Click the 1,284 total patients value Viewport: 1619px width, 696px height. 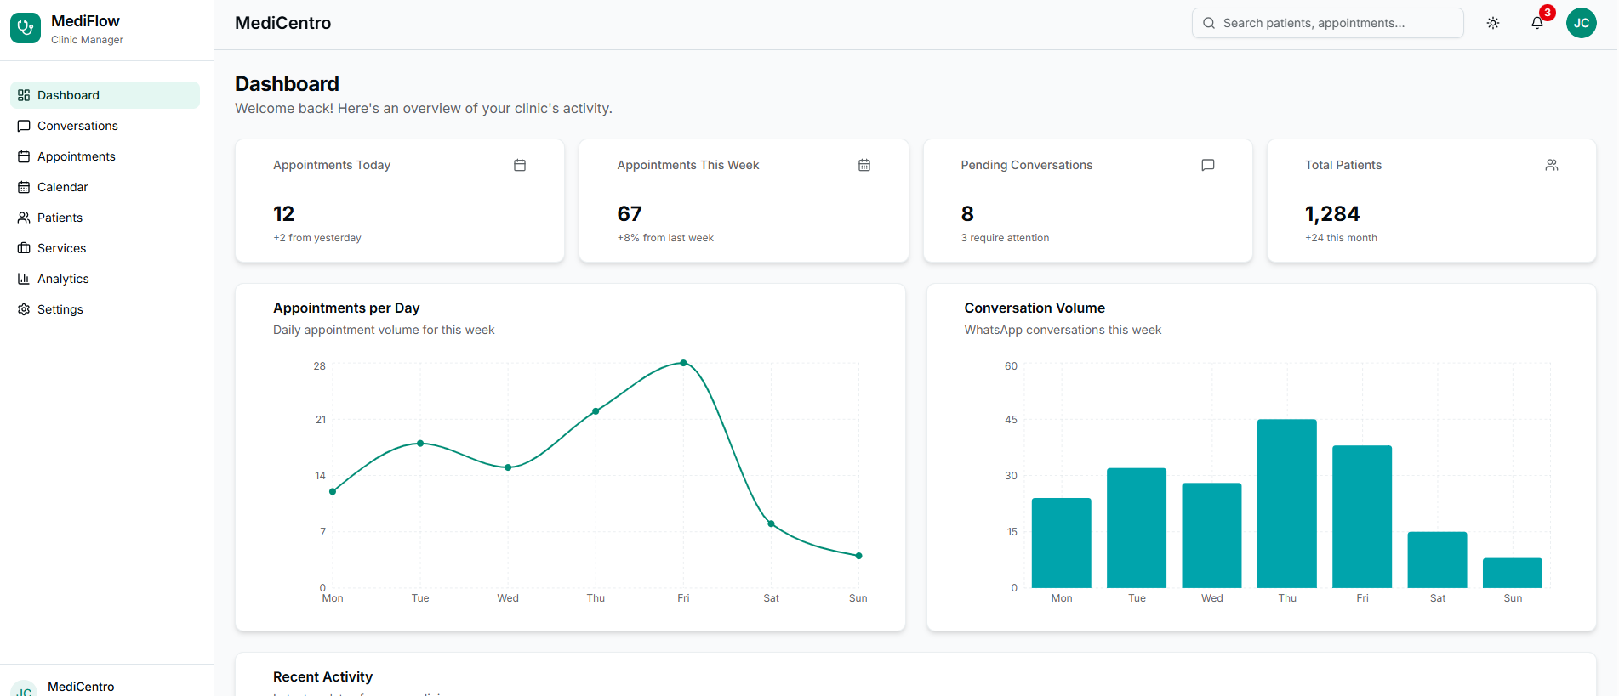tap(1332, 213)
